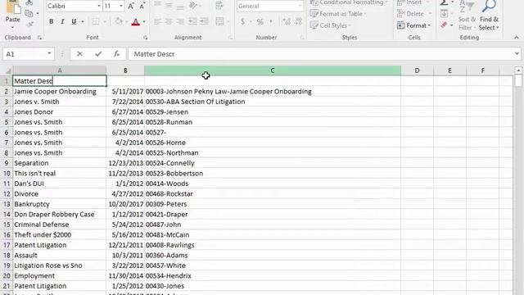Viewport: 524px width, 295px height.
Task: Click the date cell 12/23/2013
Action: (125, 163)
